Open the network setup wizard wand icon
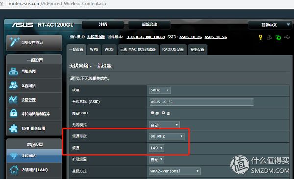The image size is (294, 179). click(14, 42)
